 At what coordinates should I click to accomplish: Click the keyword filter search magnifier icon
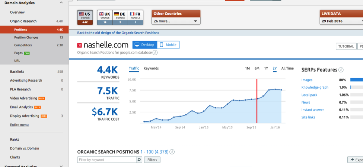(139, 160)
